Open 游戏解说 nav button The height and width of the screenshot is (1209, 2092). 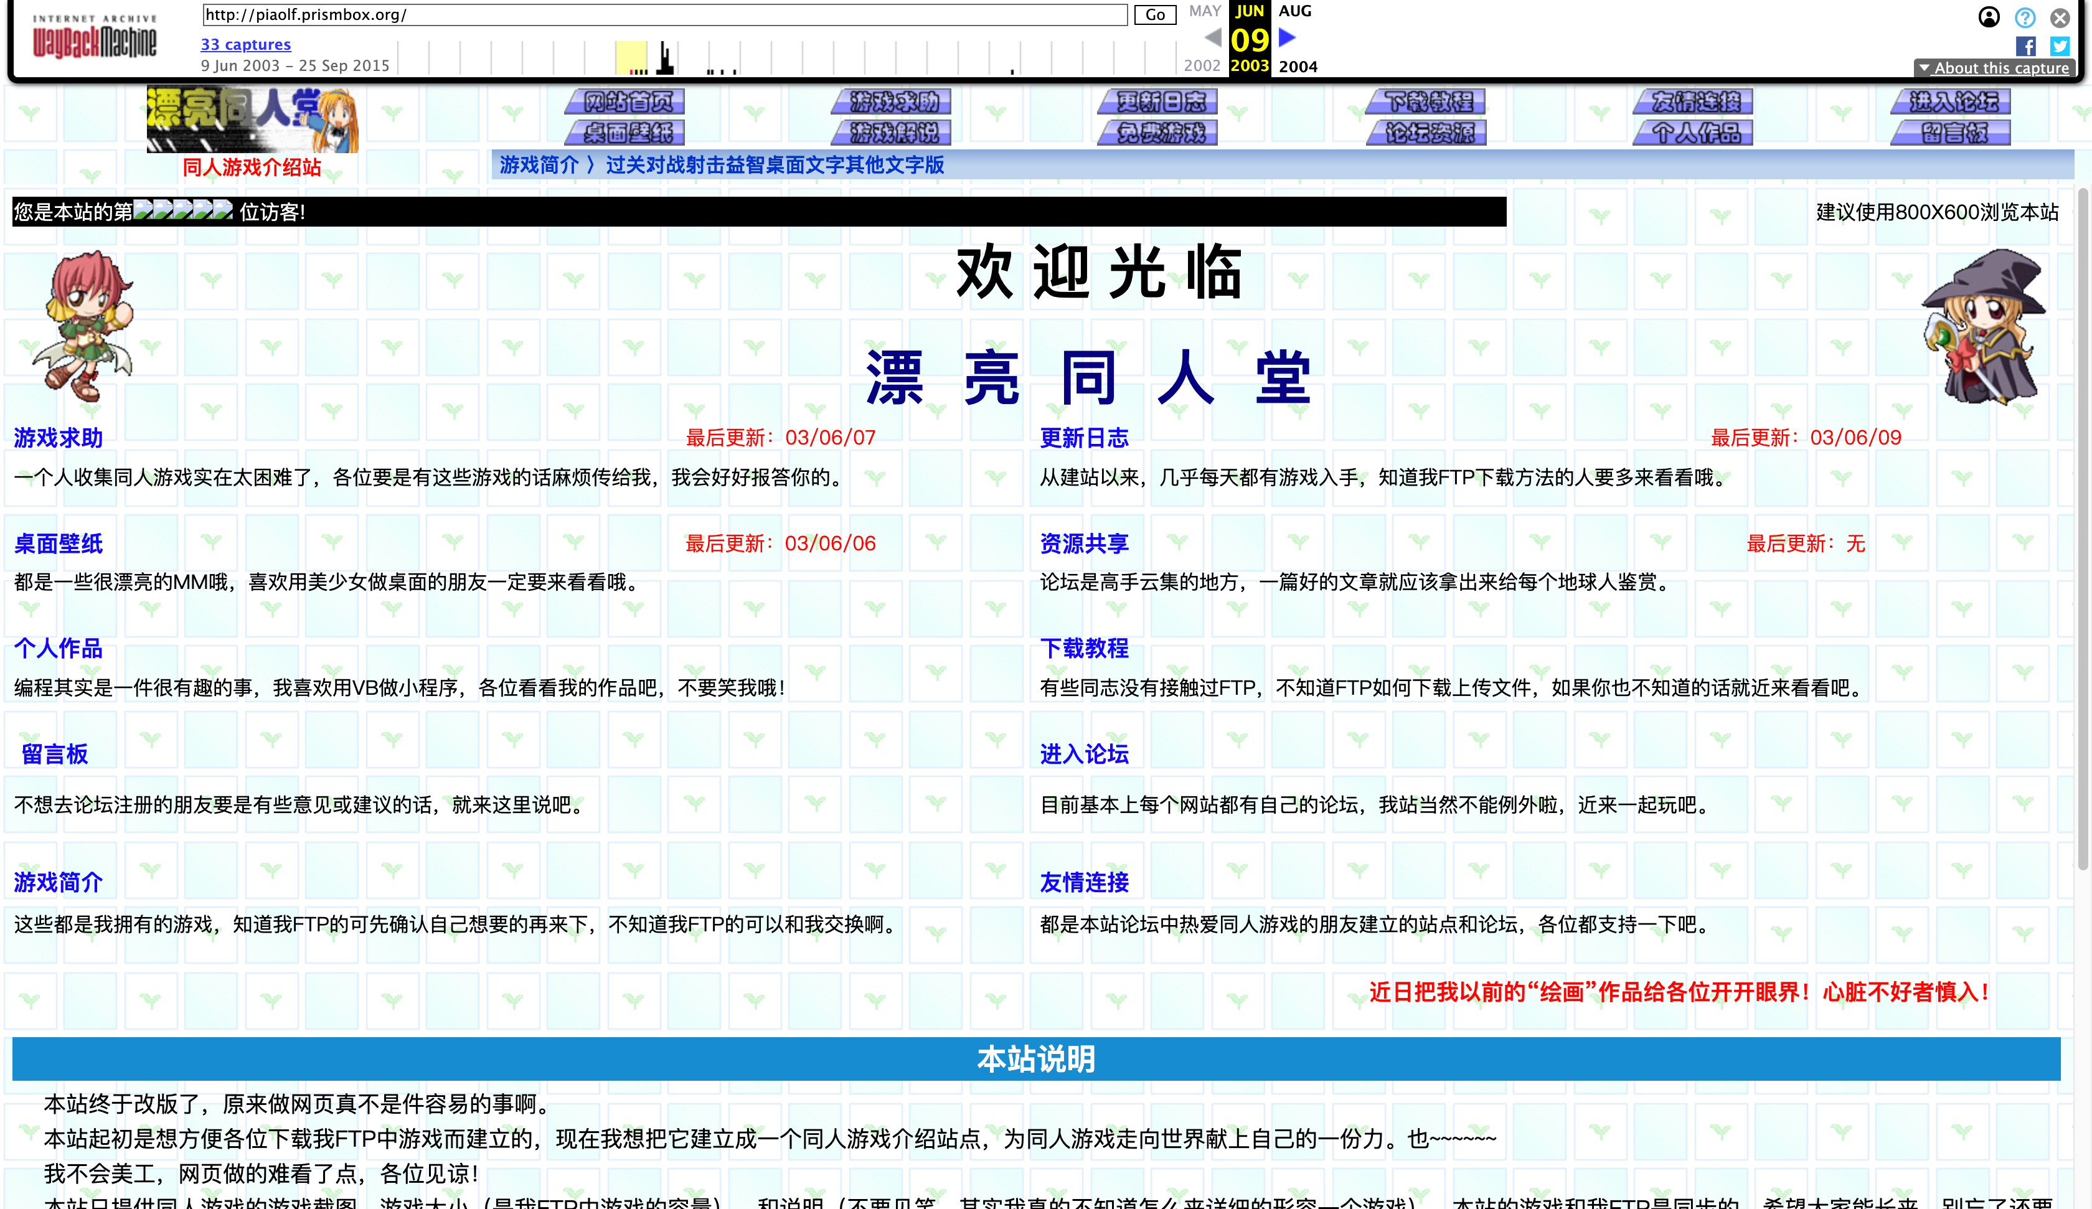pos(892,132)
